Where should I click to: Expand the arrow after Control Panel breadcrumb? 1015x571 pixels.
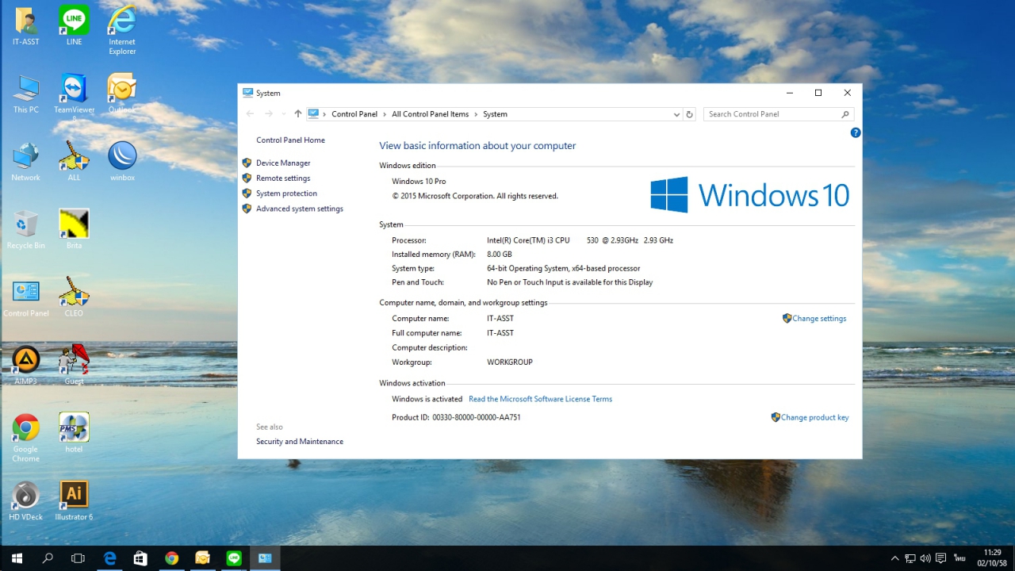(x=385, y=114)
